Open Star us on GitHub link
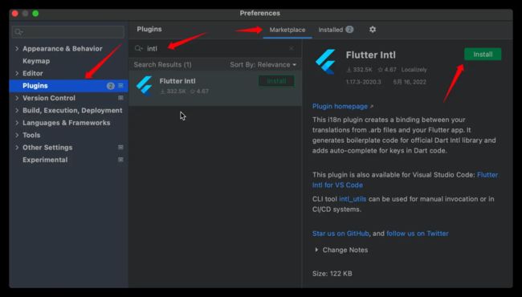Image resolution: width=522 pixels, height=297 pixels. pyautogui.click(x=341, y=234)
